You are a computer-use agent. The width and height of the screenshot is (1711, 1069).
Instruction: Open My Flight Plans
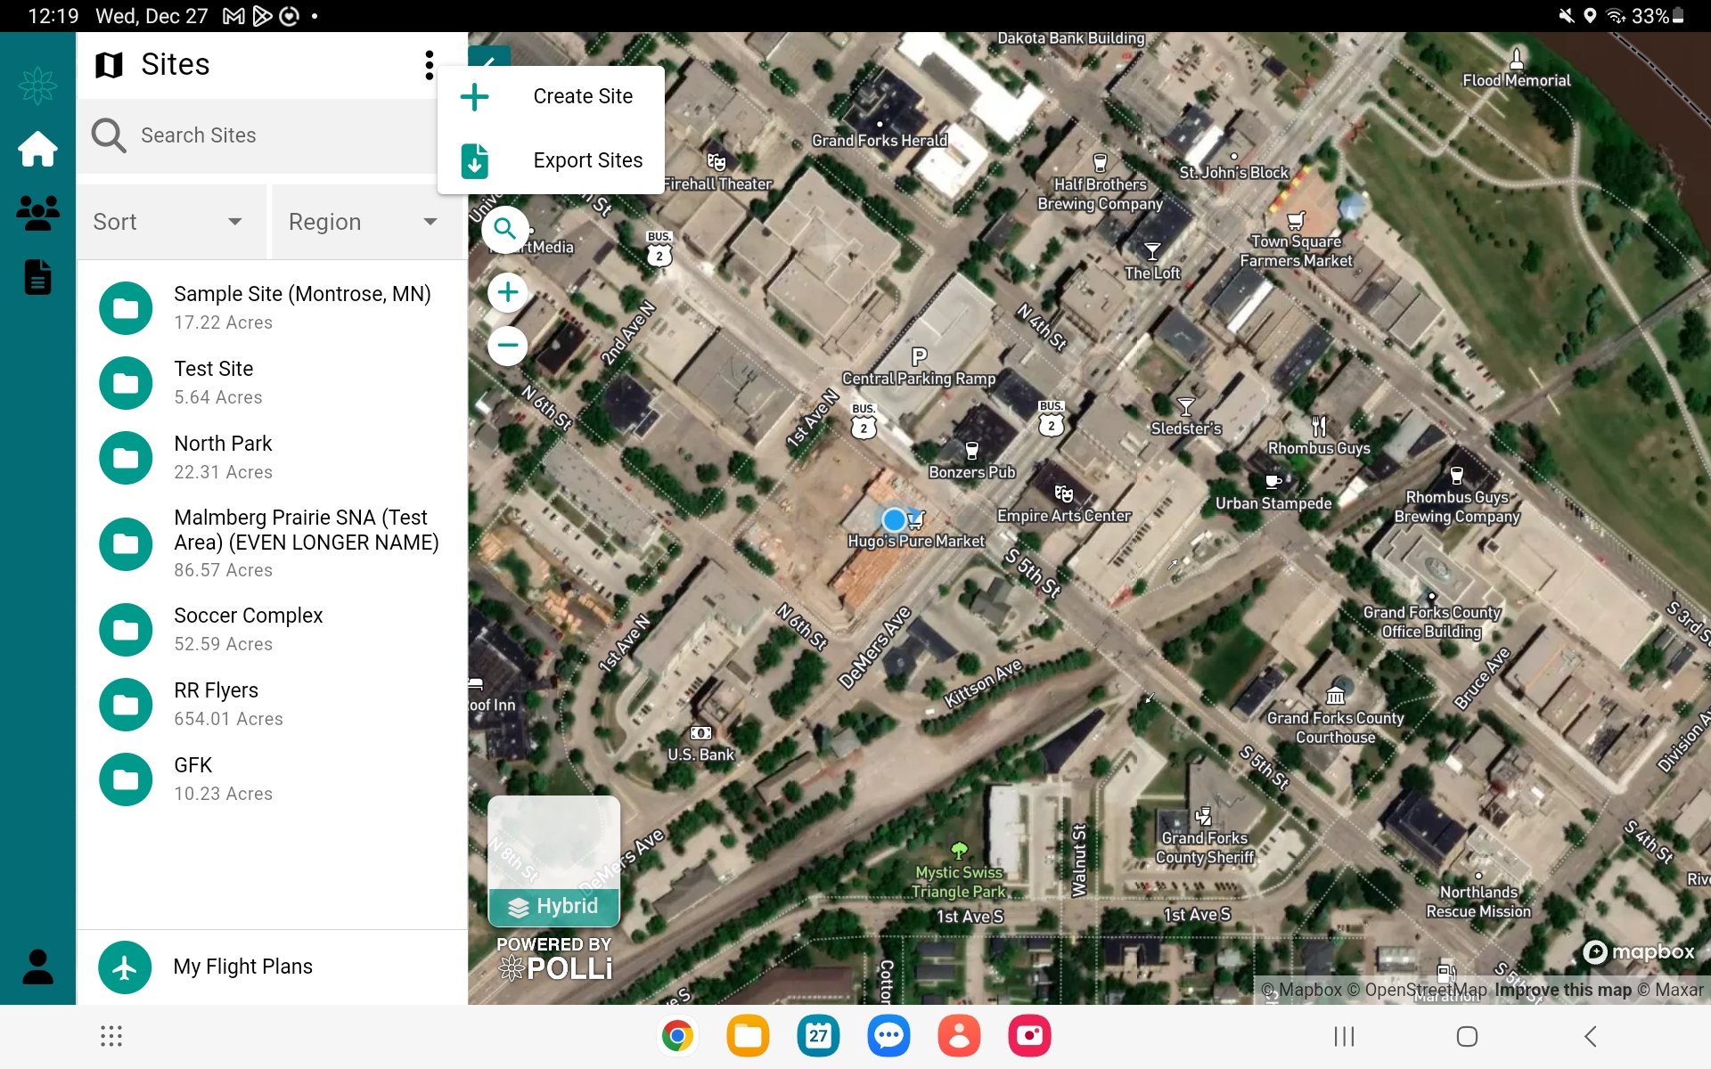[x=242, y=967]
